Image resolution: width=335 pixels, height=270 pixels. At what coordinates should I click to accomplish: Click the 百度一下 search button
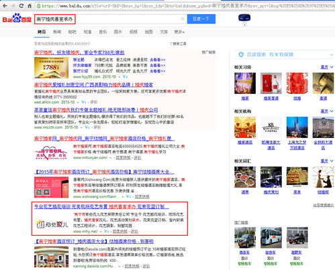[201, 19]
